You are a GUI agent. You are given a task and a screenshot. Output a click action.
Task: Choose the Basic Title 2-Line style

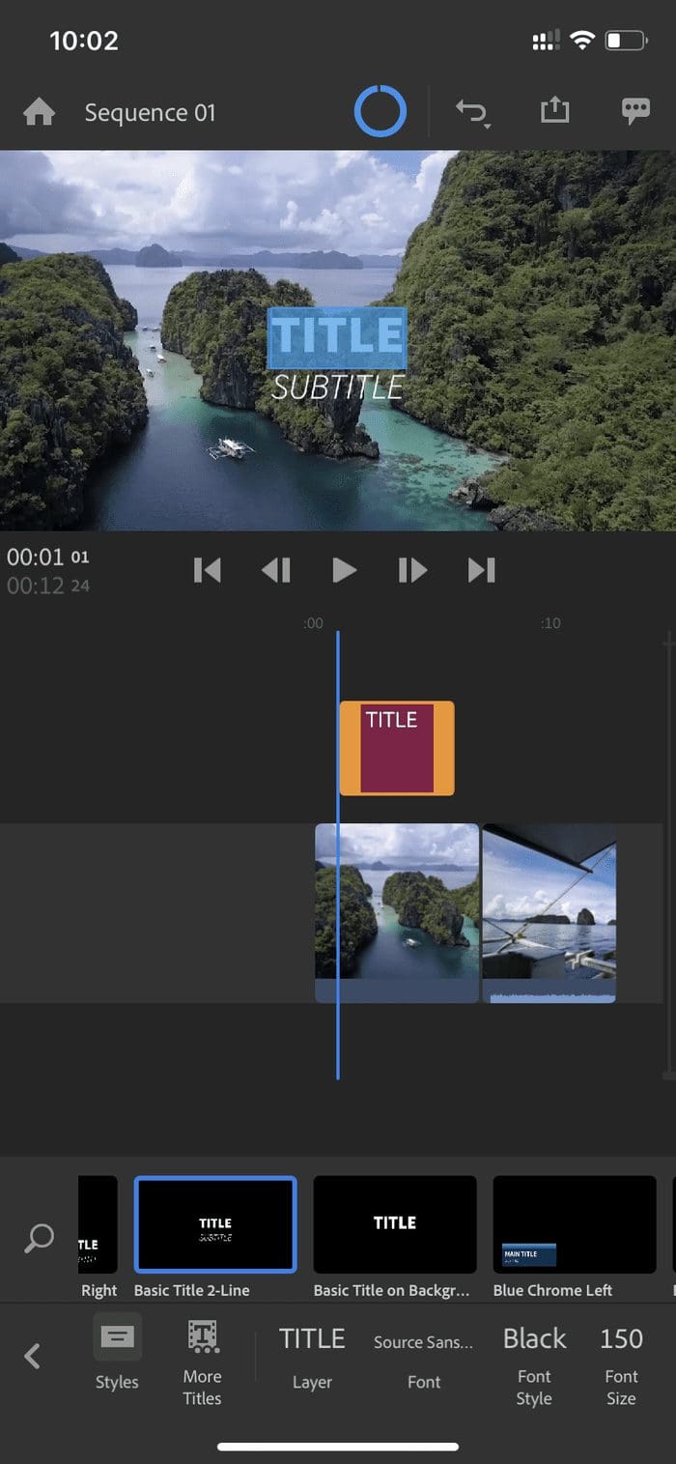(215, 1224)
